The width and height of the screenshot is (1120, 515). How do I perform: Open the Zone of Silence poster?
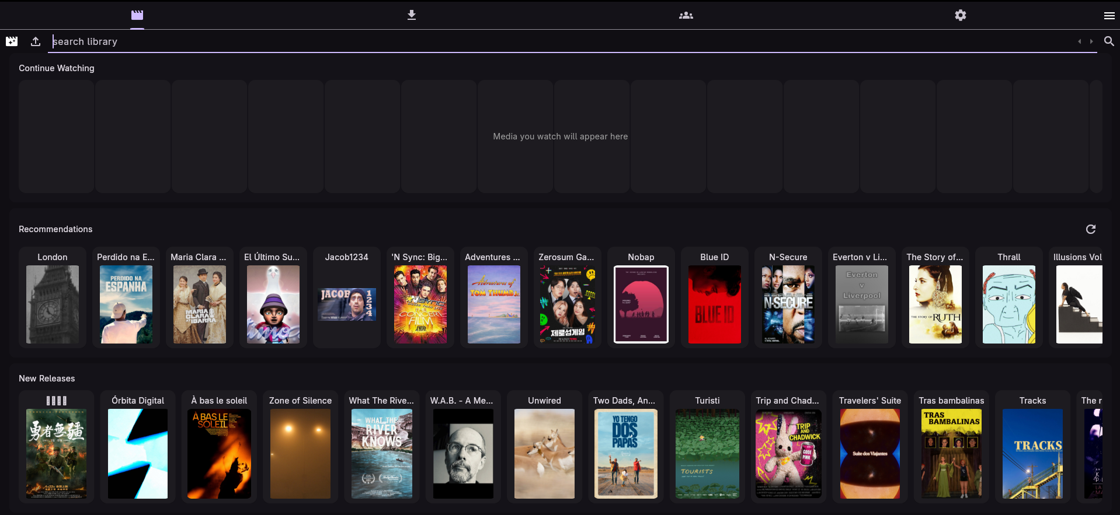point(300,454)
